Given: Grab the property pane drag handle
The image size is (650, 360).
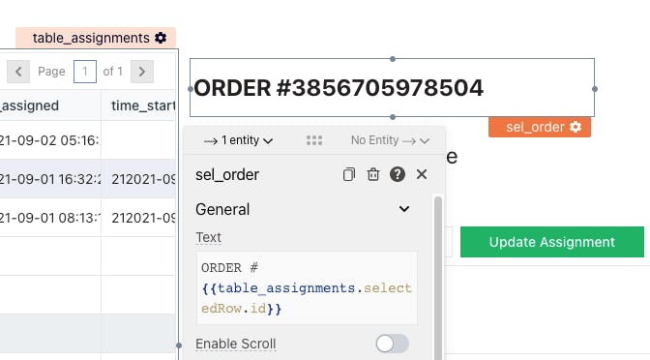Looking at the screenshot, I should click(x=314, y=140).
